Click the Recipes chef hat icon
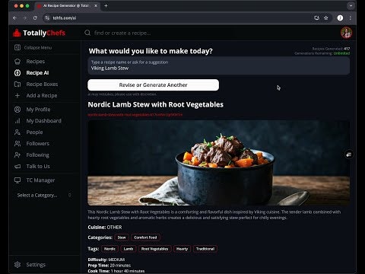 (17, 62)
